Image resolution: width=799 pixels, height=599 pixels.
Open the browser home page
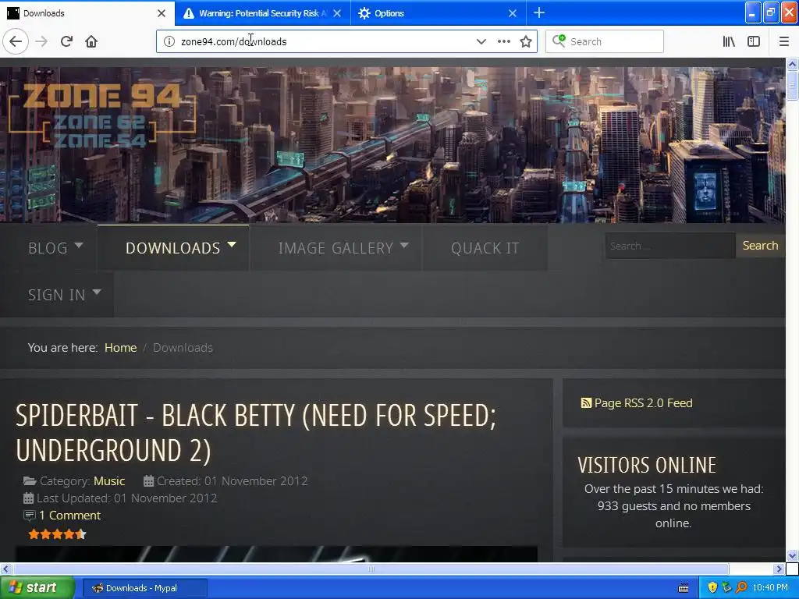point(91,41)
